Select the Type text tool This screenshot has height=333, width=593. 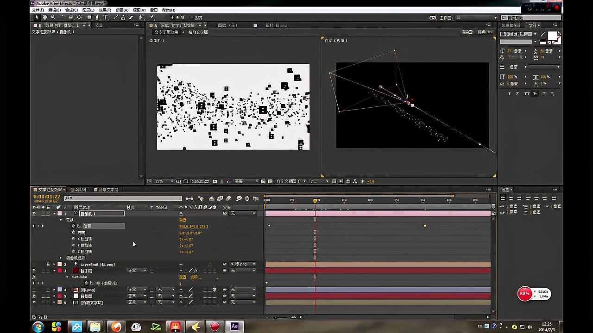coord(106,18)
